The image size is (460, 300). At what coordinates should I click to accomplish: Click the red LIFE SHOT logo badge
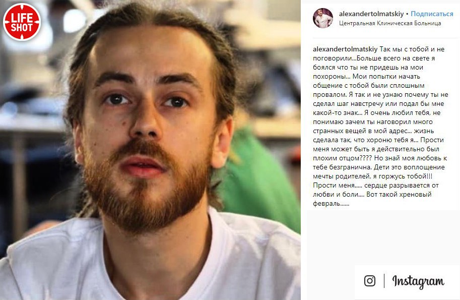point(22,22)
